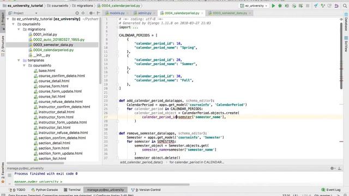Image resolution: width=349 pixels, height=196 pixels.
Task: Close the 0004_calendarperiod.py tab
Action: point(202,13)
